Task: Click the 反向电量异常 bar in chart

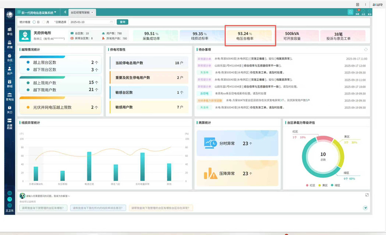Action: (x=142, y=167)
